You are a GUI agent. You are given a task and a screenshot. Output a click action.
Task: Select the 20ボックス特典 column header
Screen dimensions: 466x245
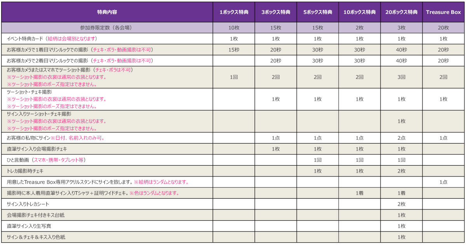pos(402,12)
